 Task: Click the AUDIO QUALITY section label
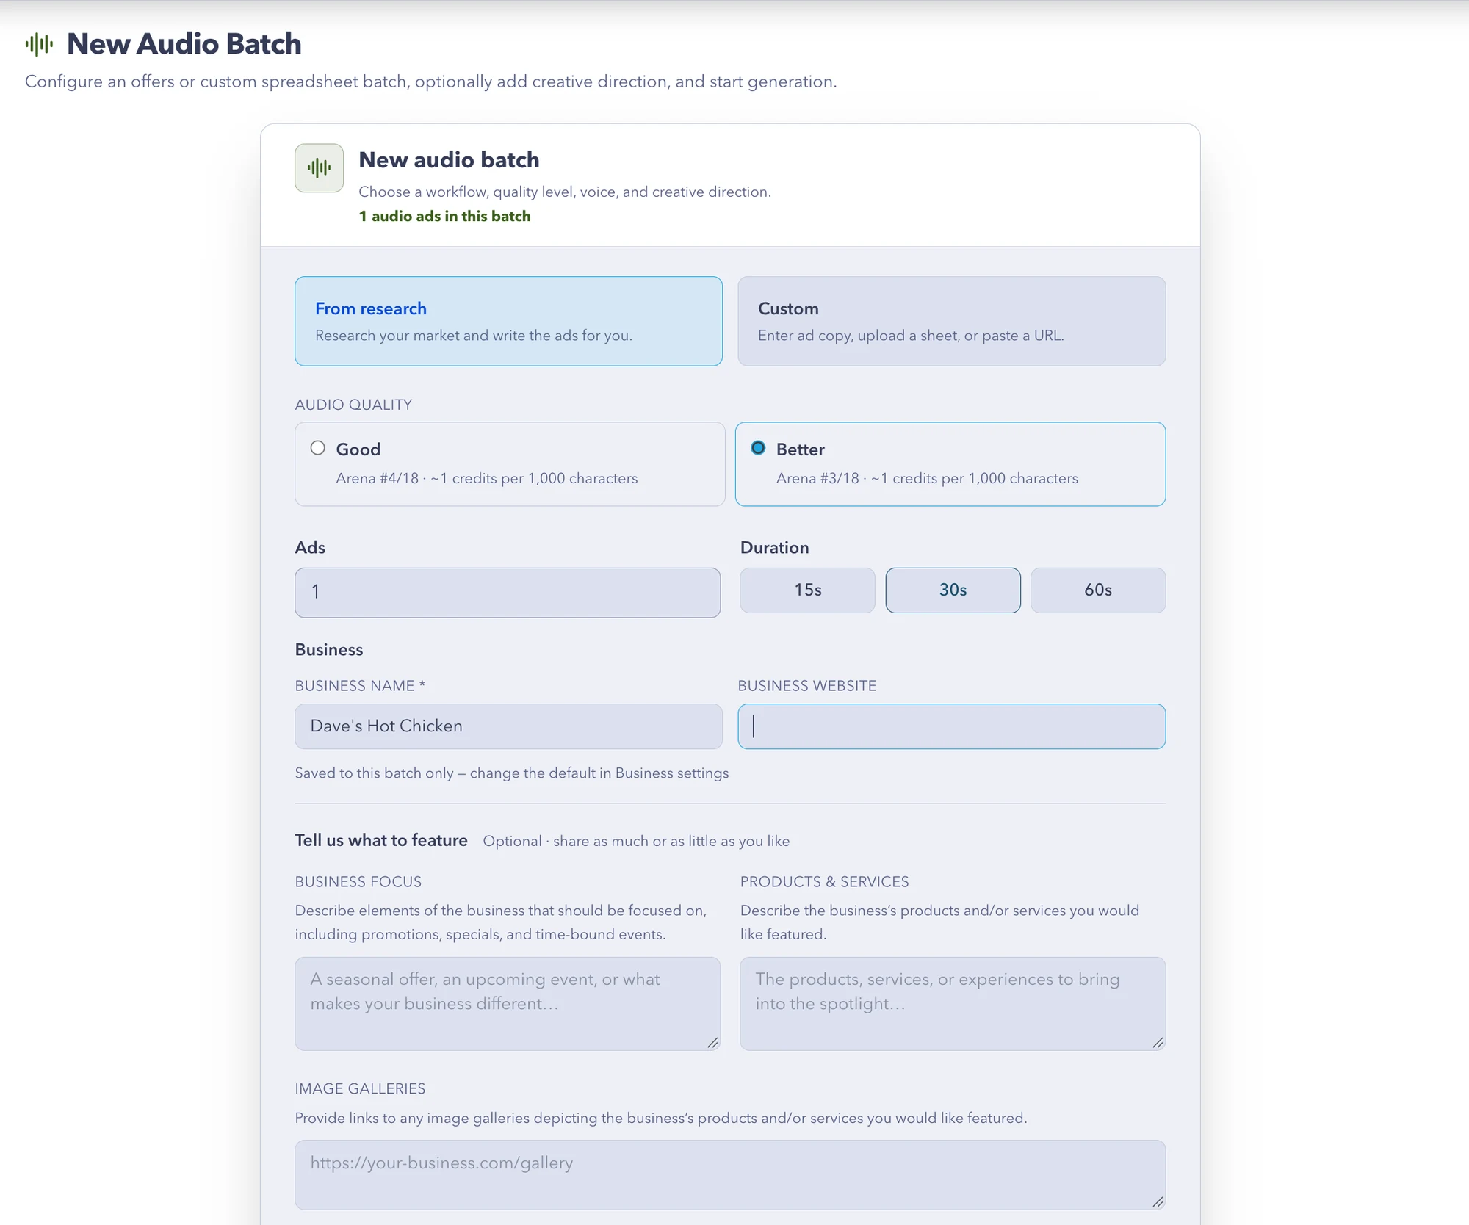(353, 405)
